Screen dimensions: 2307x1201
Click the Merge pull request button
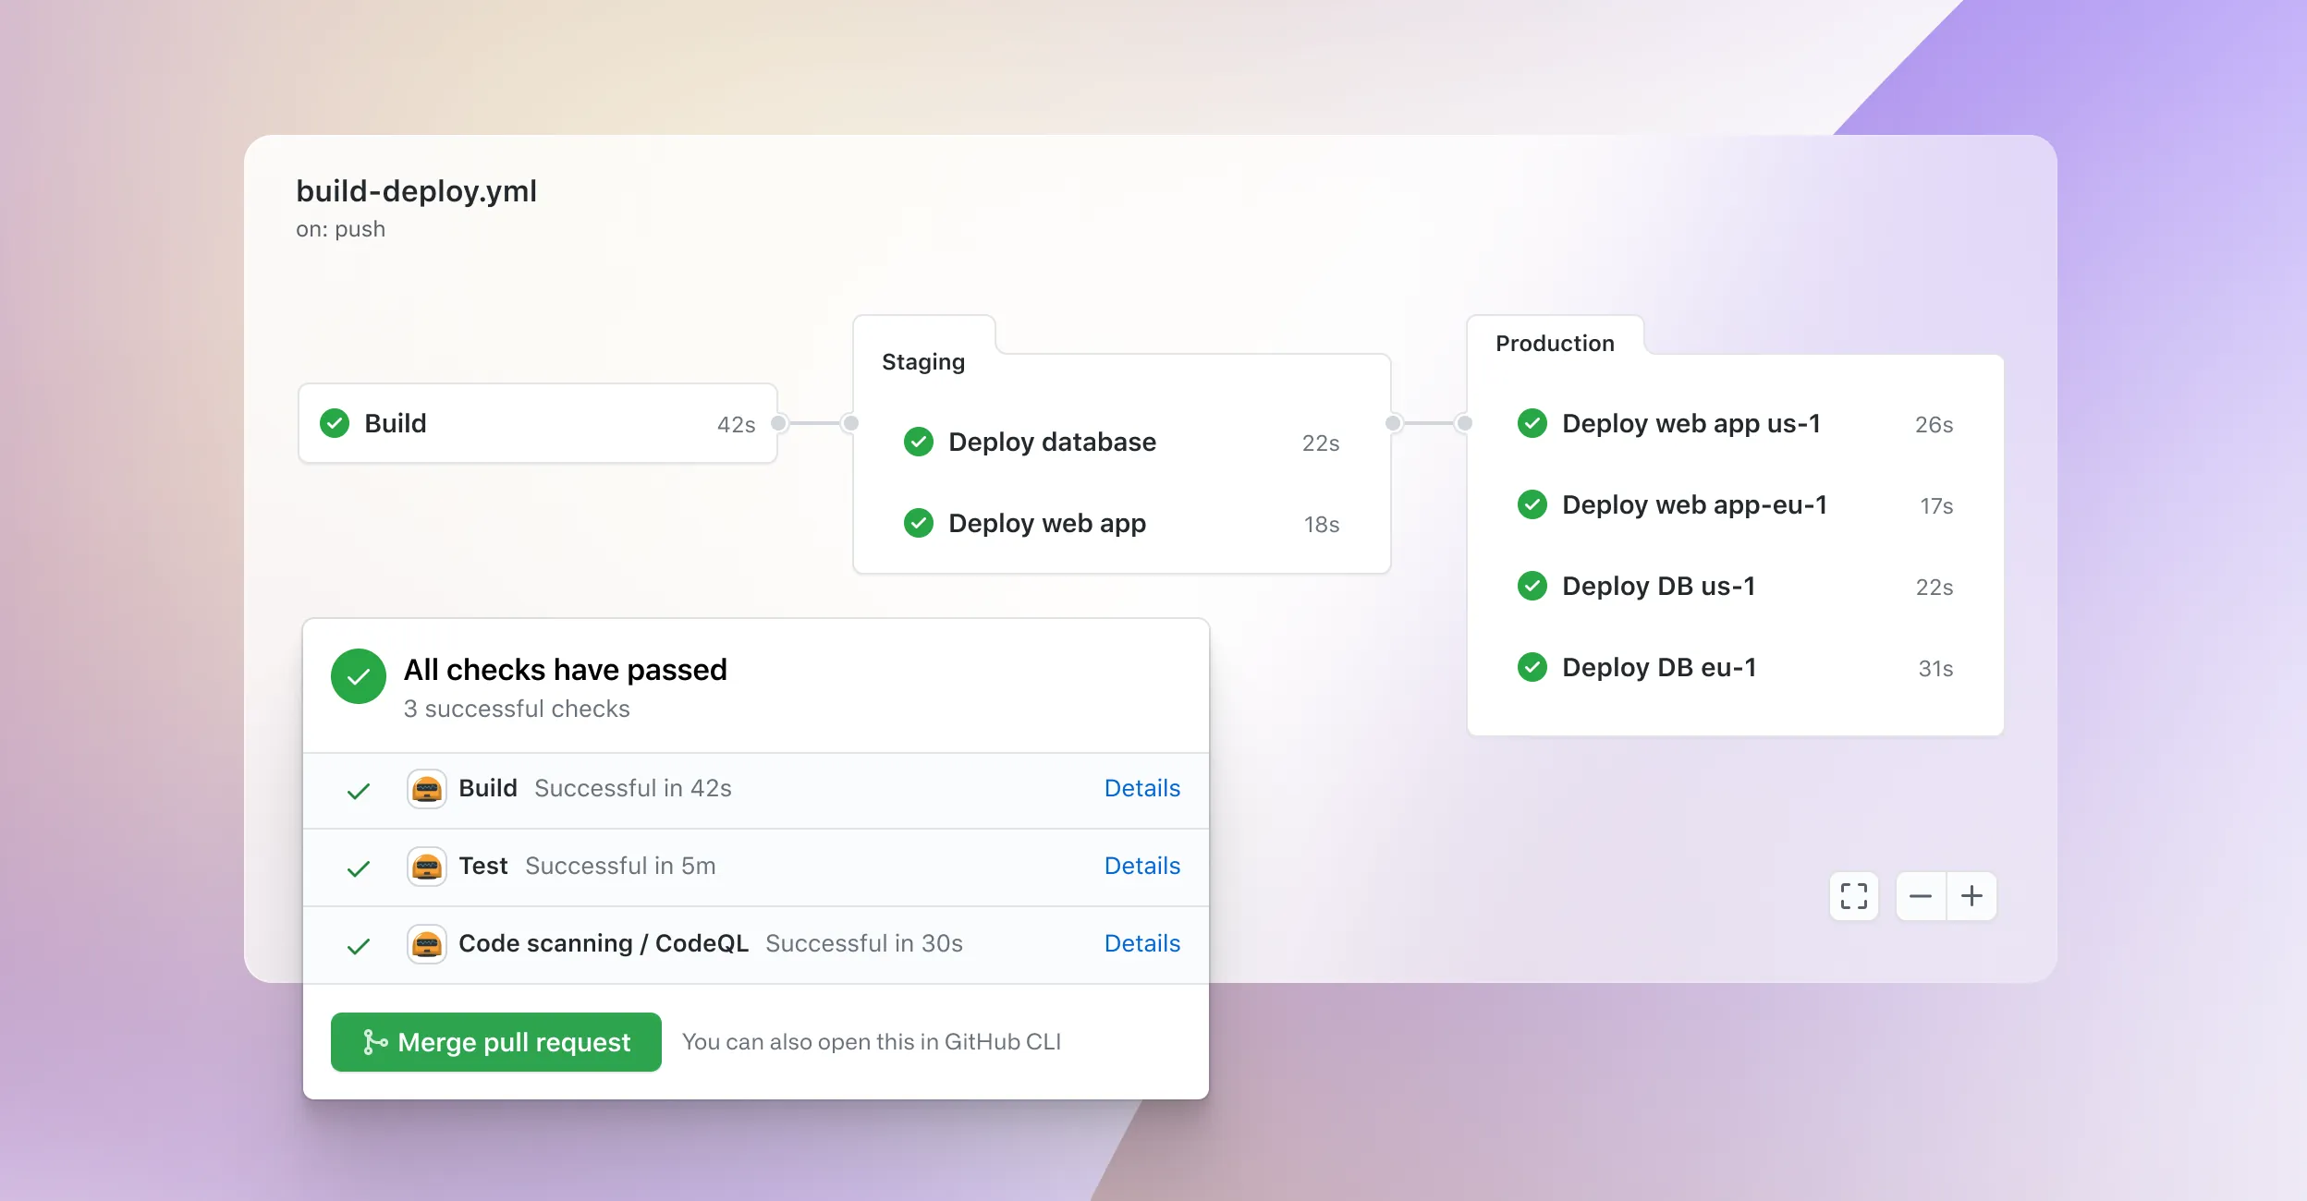click(496, 1041)
